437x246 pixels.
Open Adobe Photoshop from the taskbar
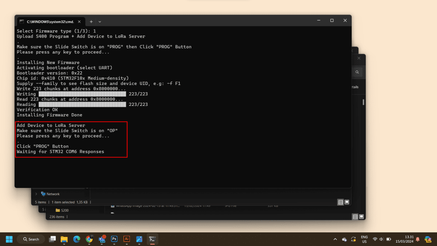pos(114,239)
